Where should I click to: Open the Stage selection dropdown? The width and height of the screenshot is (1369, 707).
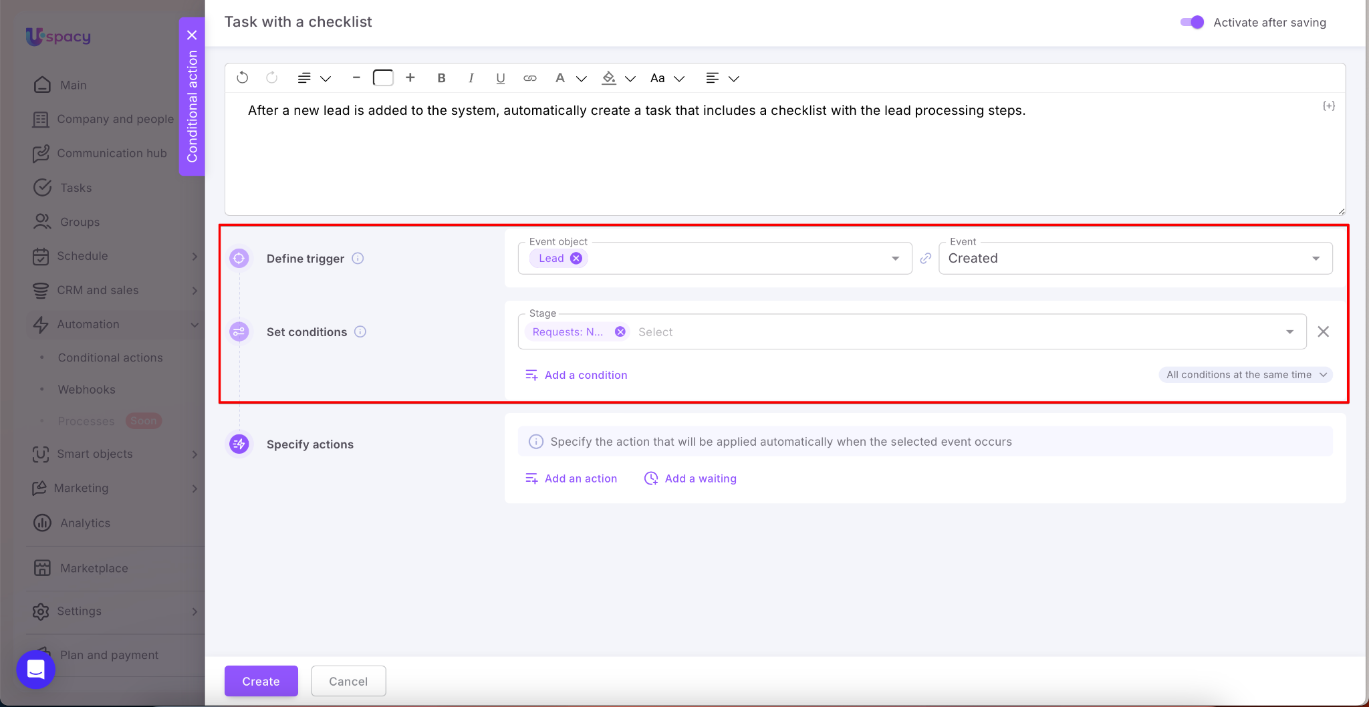1289,332
